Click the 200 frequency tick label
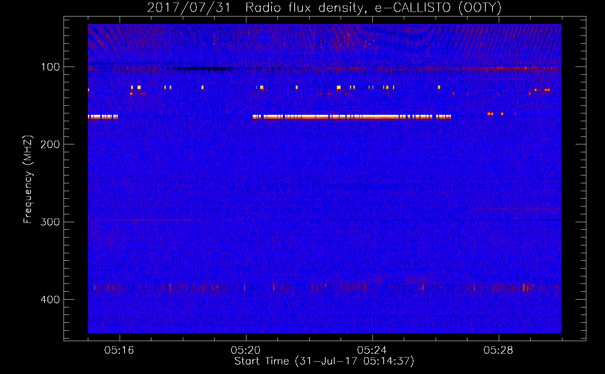 click(x=50, y=144)
